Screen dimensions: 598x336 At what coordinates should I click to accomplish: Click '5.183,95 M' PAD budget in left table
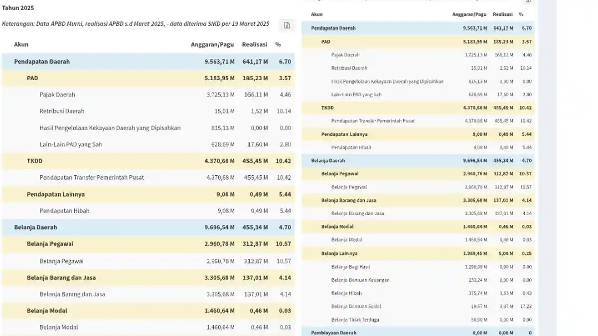(x=219, y=78)
